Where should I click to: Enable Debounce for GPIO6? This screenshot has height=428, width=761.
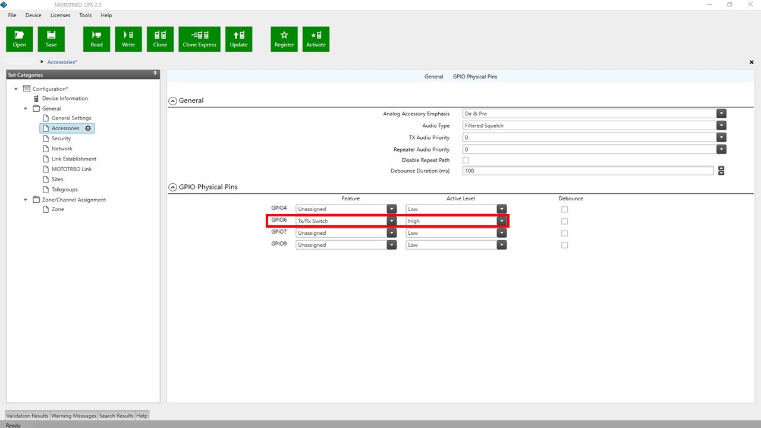564,221
